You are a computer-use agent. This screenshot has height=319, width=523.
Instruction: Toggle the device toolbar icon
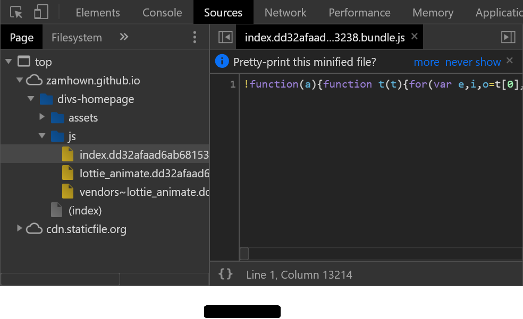coord(41,12)
